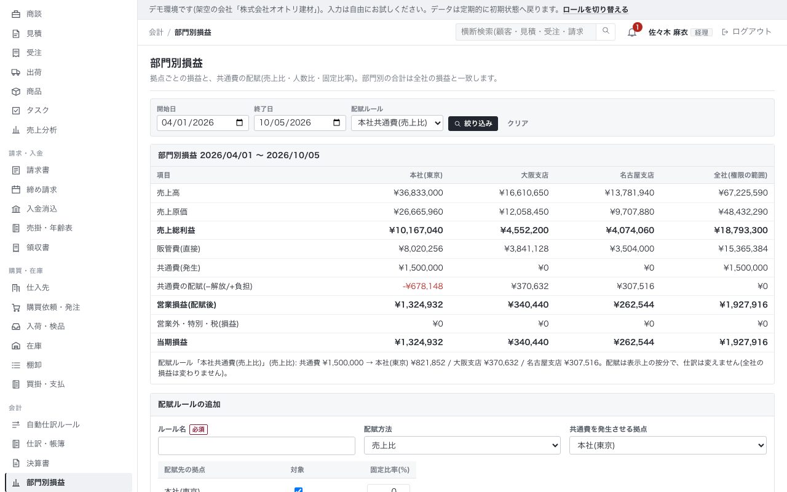This screenshot has height=492, width=787.
Task: Click the 在庫 warehouse icon
Action: coord(16,346)
